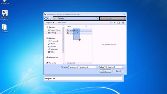Open Music library
The image size is (167, 94).
(x=51, y=44)
